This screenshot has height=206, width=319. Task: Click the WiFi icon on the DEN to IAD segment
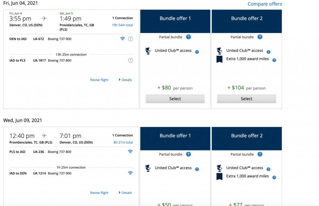tap(122, 39)
